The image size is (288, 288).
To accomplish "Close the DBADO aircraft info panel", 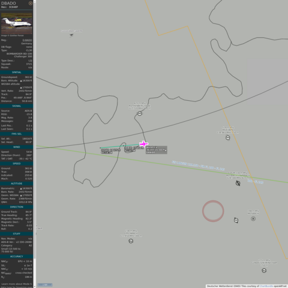I will (x=31, y=3).
